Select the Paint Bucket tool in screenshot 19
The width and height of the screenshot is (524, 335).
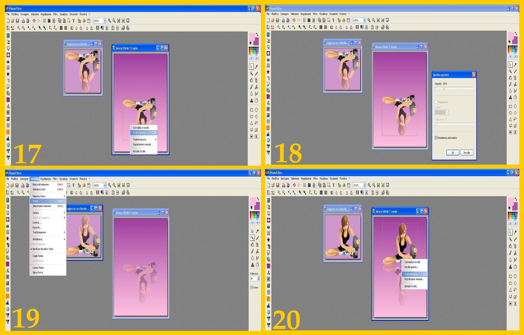click(252, 245)
